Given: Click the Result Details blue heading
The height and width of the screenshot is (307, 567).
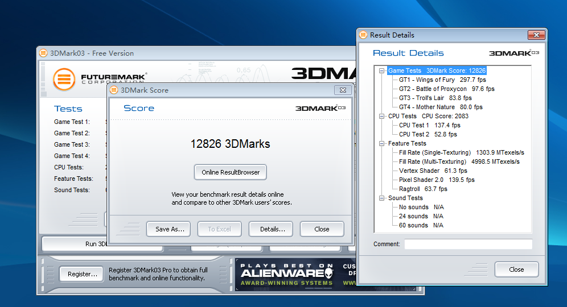Looking at the screenshot, I should click(x=408, y=53).
